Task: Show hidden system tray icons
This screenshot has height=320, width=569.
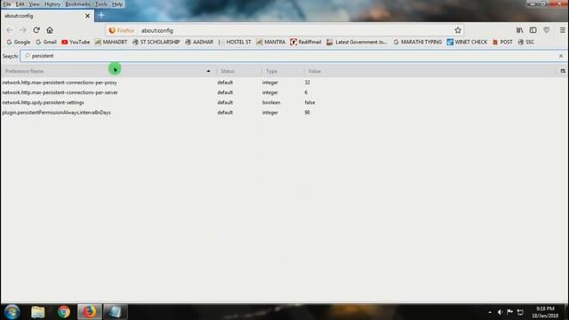Action: point(490,312)
